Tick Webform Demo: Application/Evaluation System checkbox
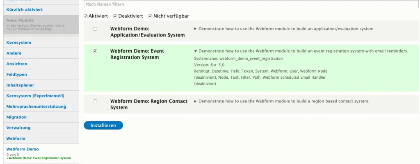420x164 pixels. (95, 29)
